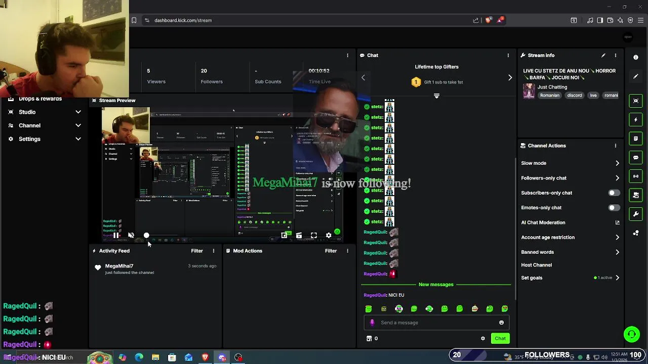Enter fullscreen on the stream preview
The height and width of the screenshot is (364, 648).
pyautogui.click(x=314, y=235)
